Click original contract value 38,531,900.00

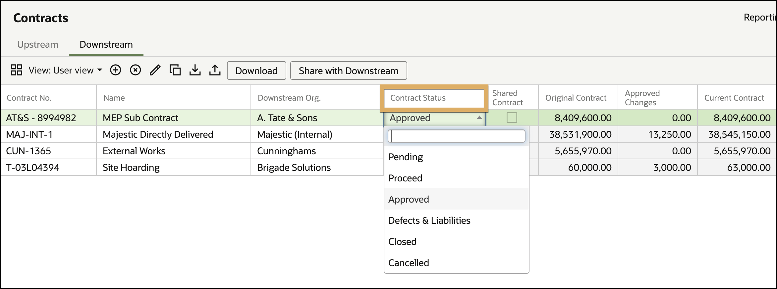[578, 134]
